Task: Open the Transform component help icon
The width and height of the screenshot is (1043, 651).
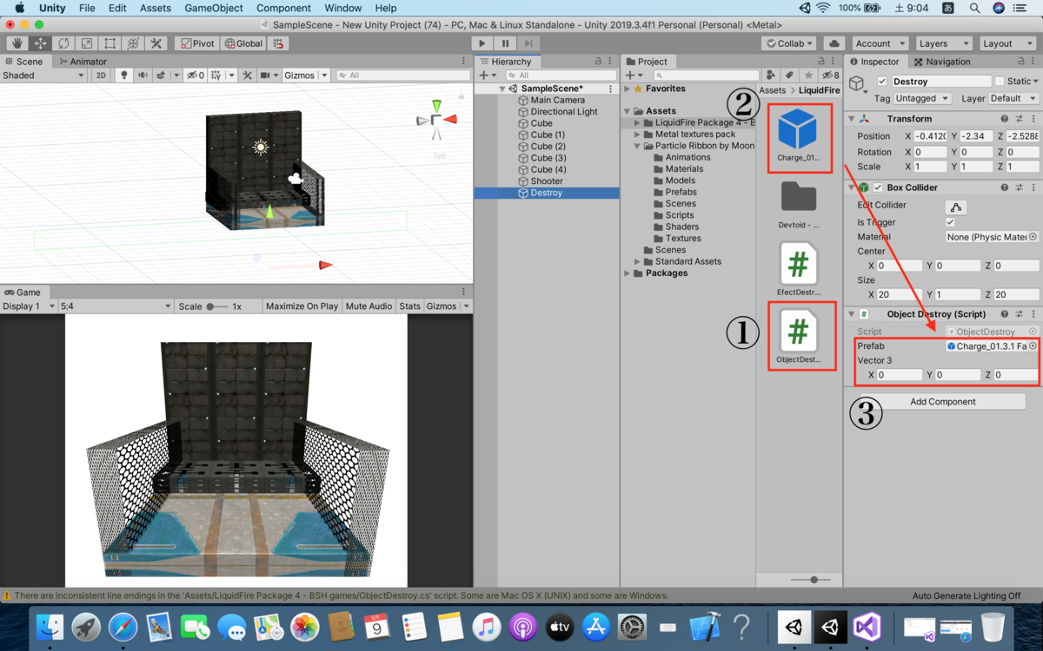Action: pos(1005,119)
